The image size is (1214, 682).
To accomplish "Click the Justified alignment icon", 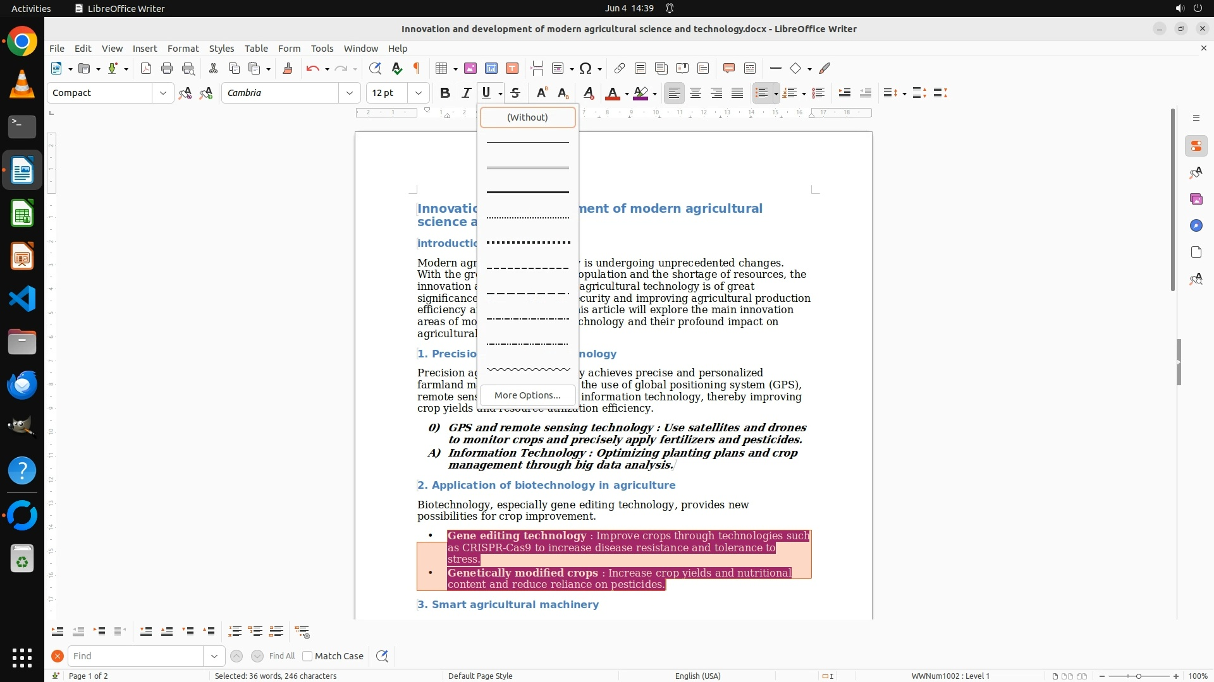I will (737, 93).
